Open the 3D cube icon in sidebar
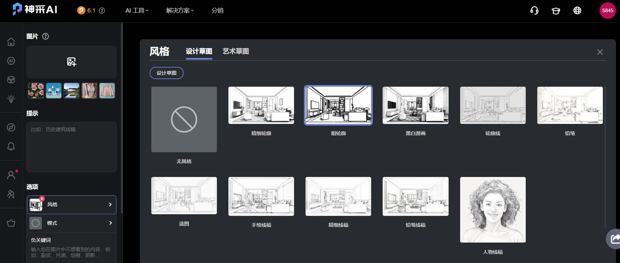This screenshot has height=263, width=620. point(11,80)
